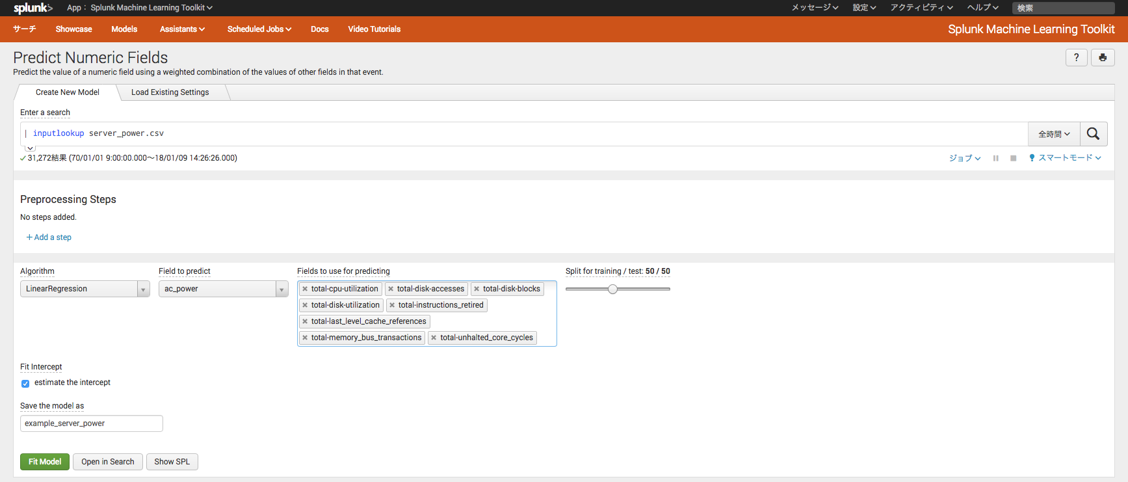Click the Fit Model button
This screenshot has width=1128, height=482.
coord(45,462)
